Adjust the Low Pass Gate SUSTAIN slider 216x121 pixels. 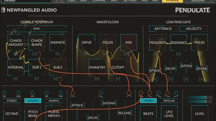[186, 66]
